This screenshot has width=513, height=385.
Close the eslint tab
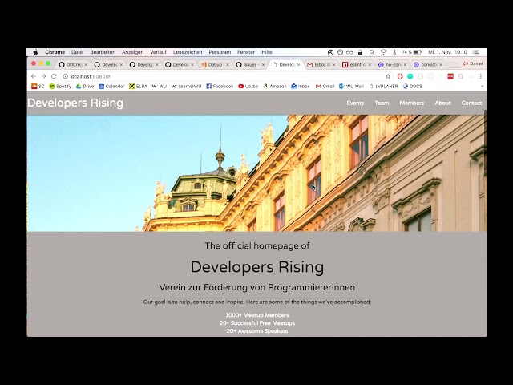point(370,65)
